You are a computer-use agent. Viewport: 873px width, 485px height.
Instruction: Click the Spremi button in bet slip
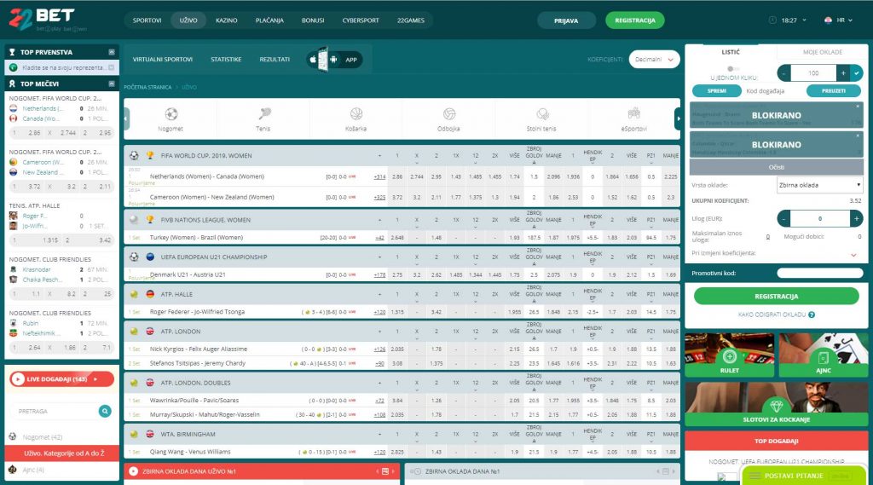[716, 90]
